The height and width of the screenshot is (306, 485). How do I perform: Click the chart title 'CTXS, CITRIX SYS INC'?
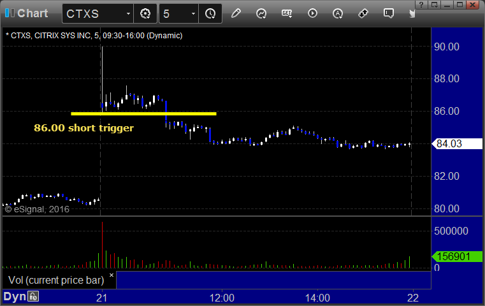(51, 36)
